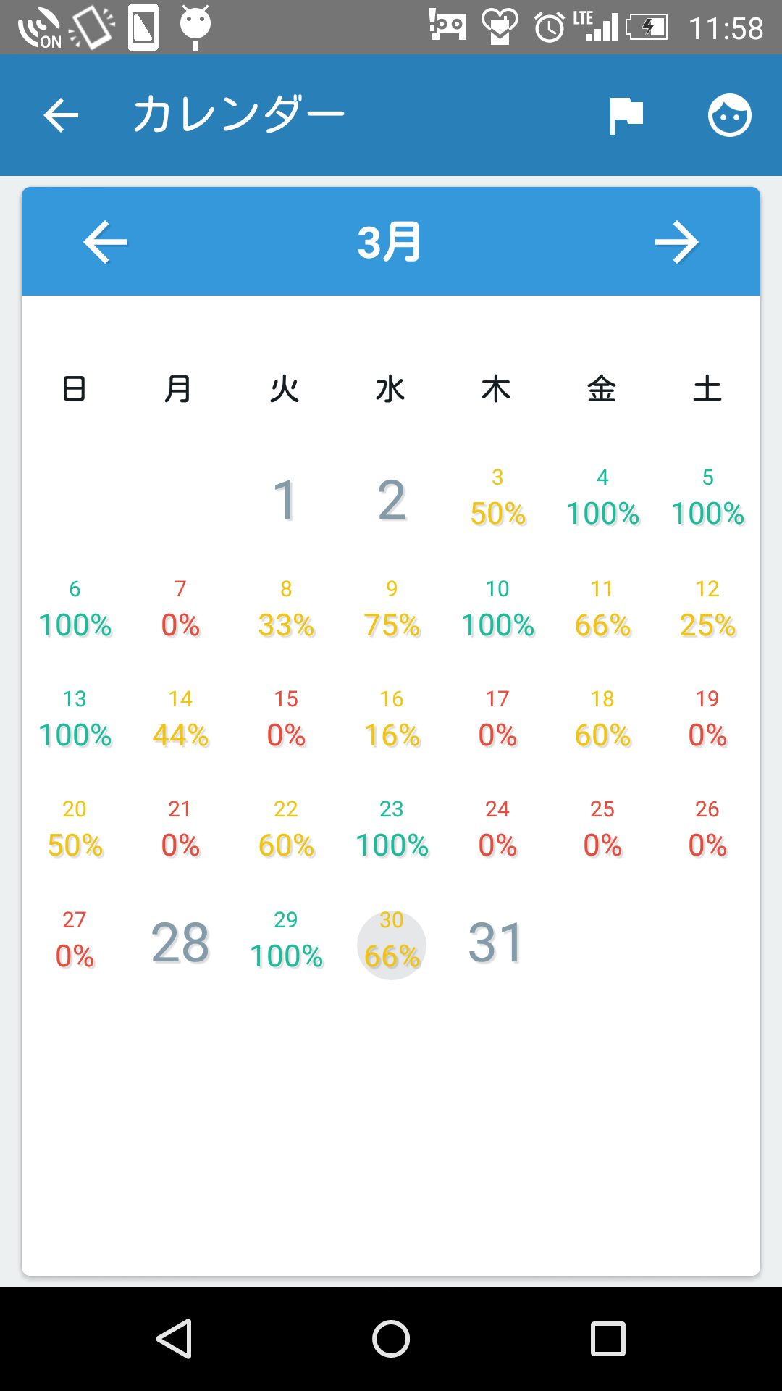
Task: Choose day 12 showing 25%
Action: coord(707,609)
